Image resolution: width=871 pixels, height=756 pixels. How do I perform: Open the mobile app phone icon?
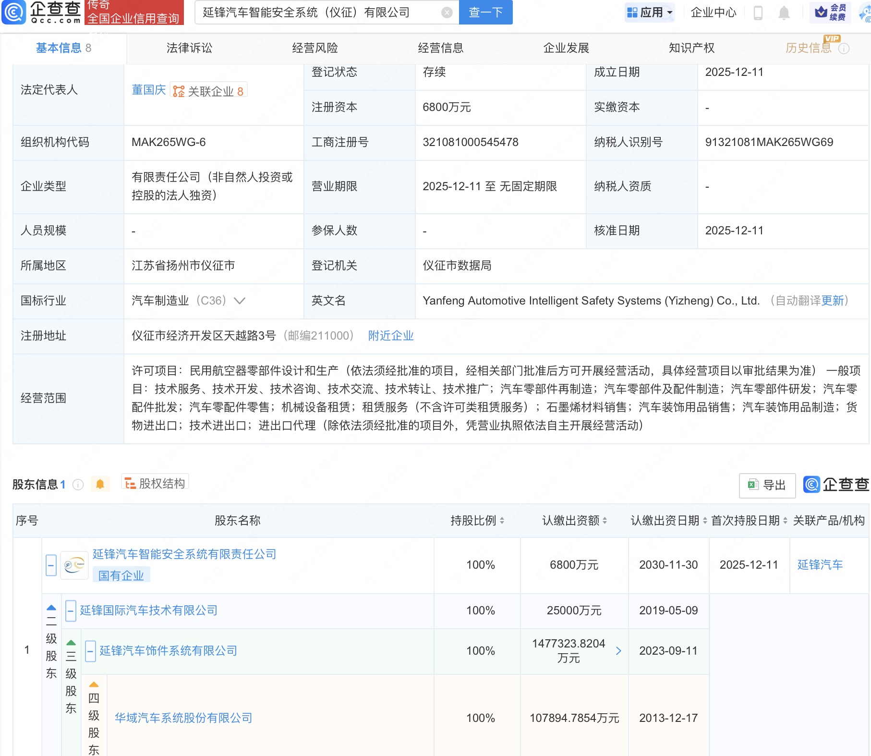coord(758,12)
